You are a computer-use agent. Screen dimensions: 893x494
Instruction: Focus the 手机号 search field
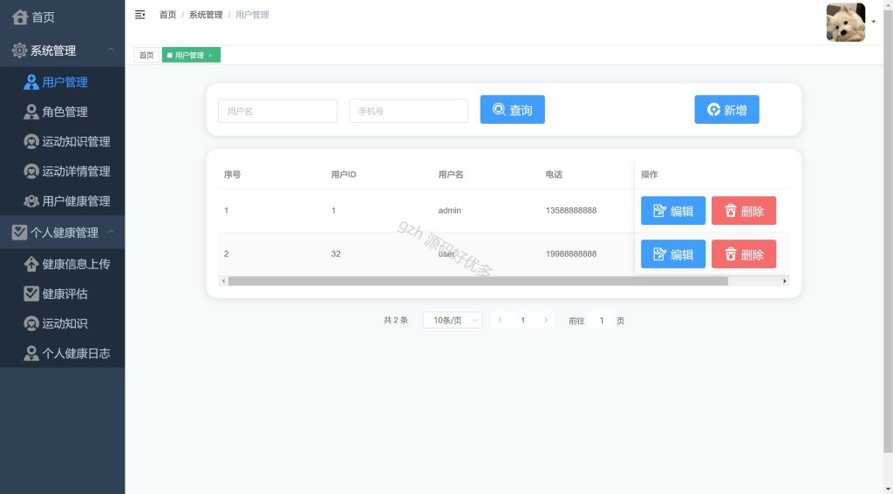click(408, 111)
